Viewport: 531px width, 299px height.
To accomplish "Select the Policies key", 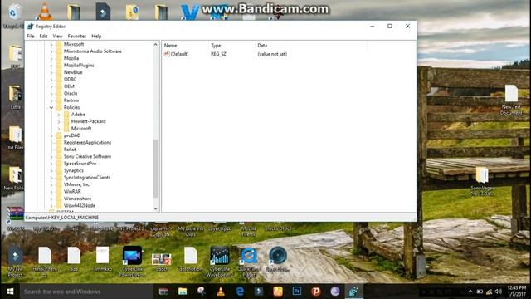I will [71, 107].
